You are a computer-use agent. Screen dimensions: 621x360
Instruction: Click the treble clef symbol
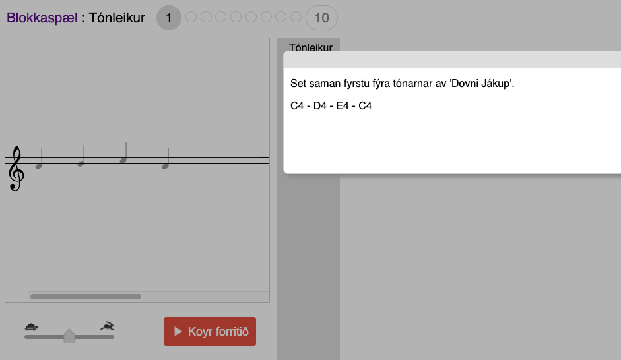click(x=16, y=169)
